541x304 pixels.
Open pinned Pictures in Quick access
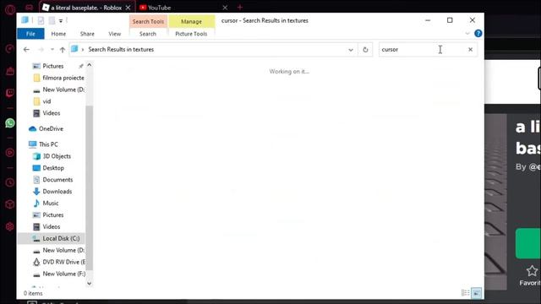tap(52, 66)
